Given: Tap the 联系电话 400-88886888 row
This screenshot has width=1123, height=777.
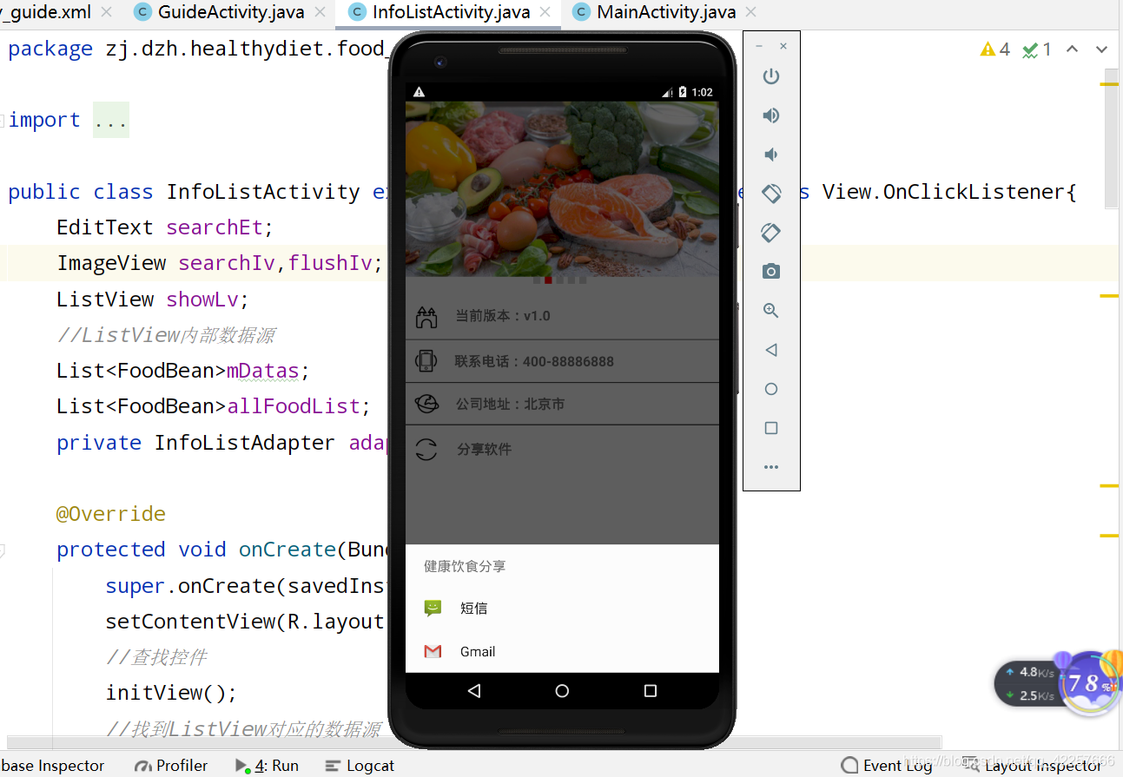Looking at the screenshot, I should click(562, 361).
